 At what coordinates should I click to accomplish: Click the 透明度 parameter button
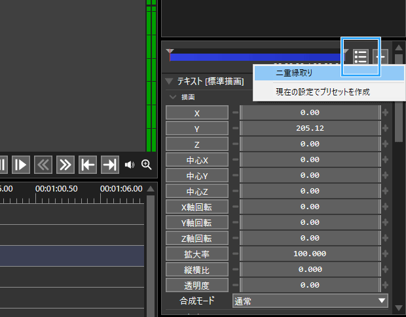click(x=197, y=285)
